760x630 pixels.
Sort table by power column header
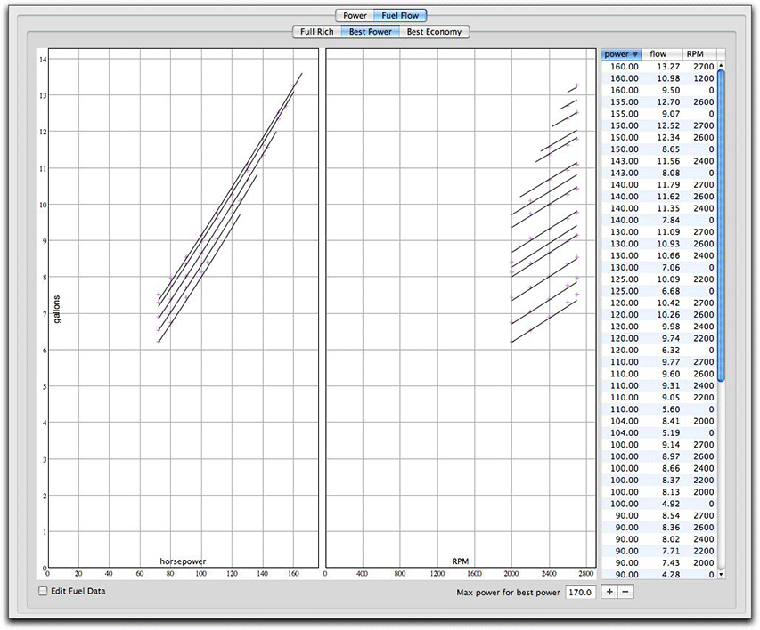(x=621, y=54)
